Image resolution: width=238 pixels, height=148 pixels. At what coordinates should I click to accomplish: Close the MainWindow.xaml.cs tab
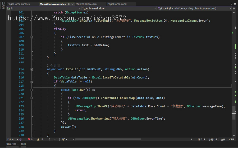[72, 4]
